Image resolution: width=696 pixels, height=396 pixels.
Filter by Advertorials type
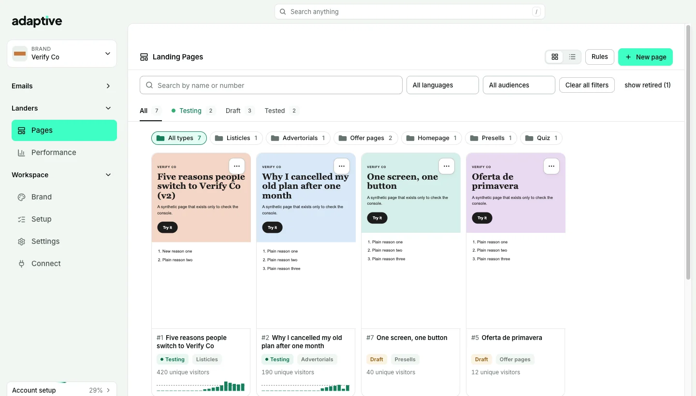298,138
